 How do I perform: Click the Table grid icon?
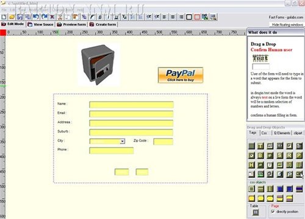256,212
